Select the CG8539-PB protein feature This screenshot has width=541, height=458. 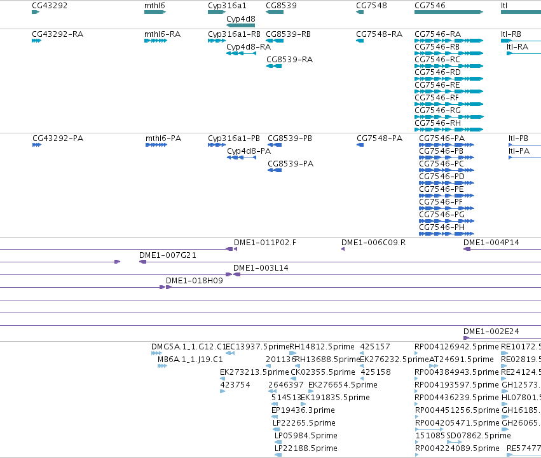(275, 145)
